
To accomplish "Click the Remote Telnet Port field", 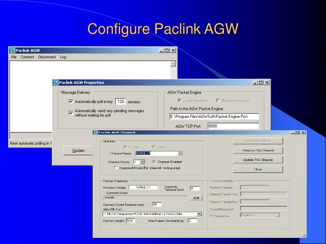I will 255,202.
